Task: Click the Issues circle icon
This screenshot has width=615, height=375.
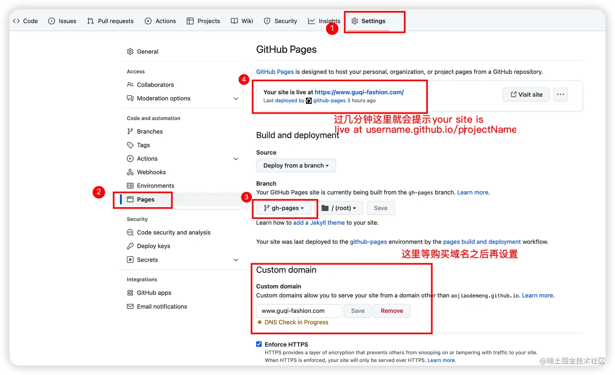Action: (52, 21)
